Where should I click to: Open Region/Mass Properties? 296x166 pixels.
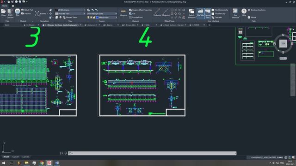point(141,10)
